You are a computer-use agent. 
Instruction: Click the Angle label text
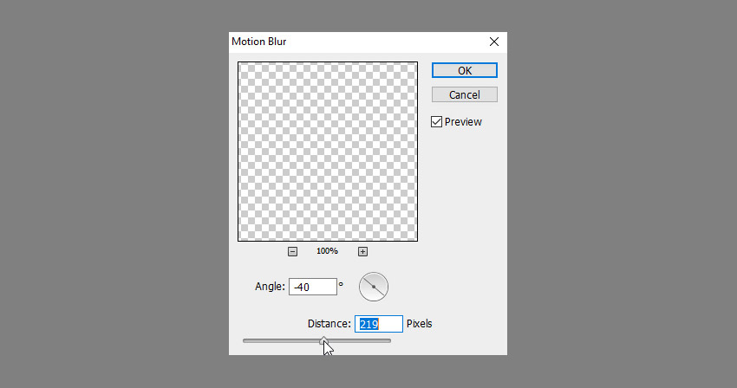(270, 287)
